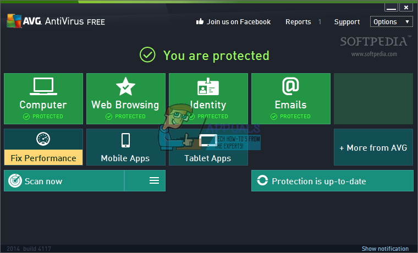Open scan options hamburger menu
The width and height of the screenshot is (418, 253).
click(x=154, y=180)
